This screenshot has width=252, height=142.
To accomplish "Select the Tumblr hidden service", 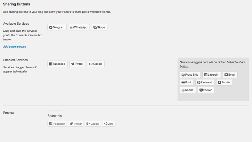I will pyautogui.click(x=224, y=82).
